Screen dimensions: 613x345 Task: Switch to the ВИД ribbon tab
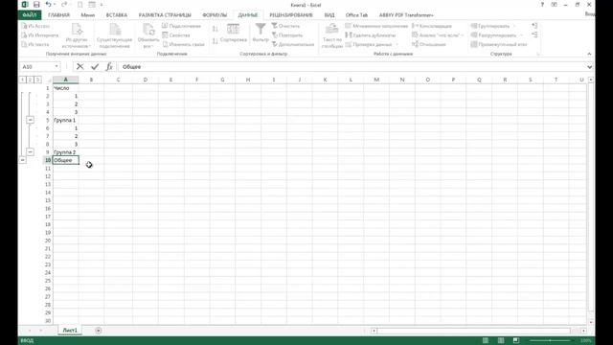click(x=329, y=15)
